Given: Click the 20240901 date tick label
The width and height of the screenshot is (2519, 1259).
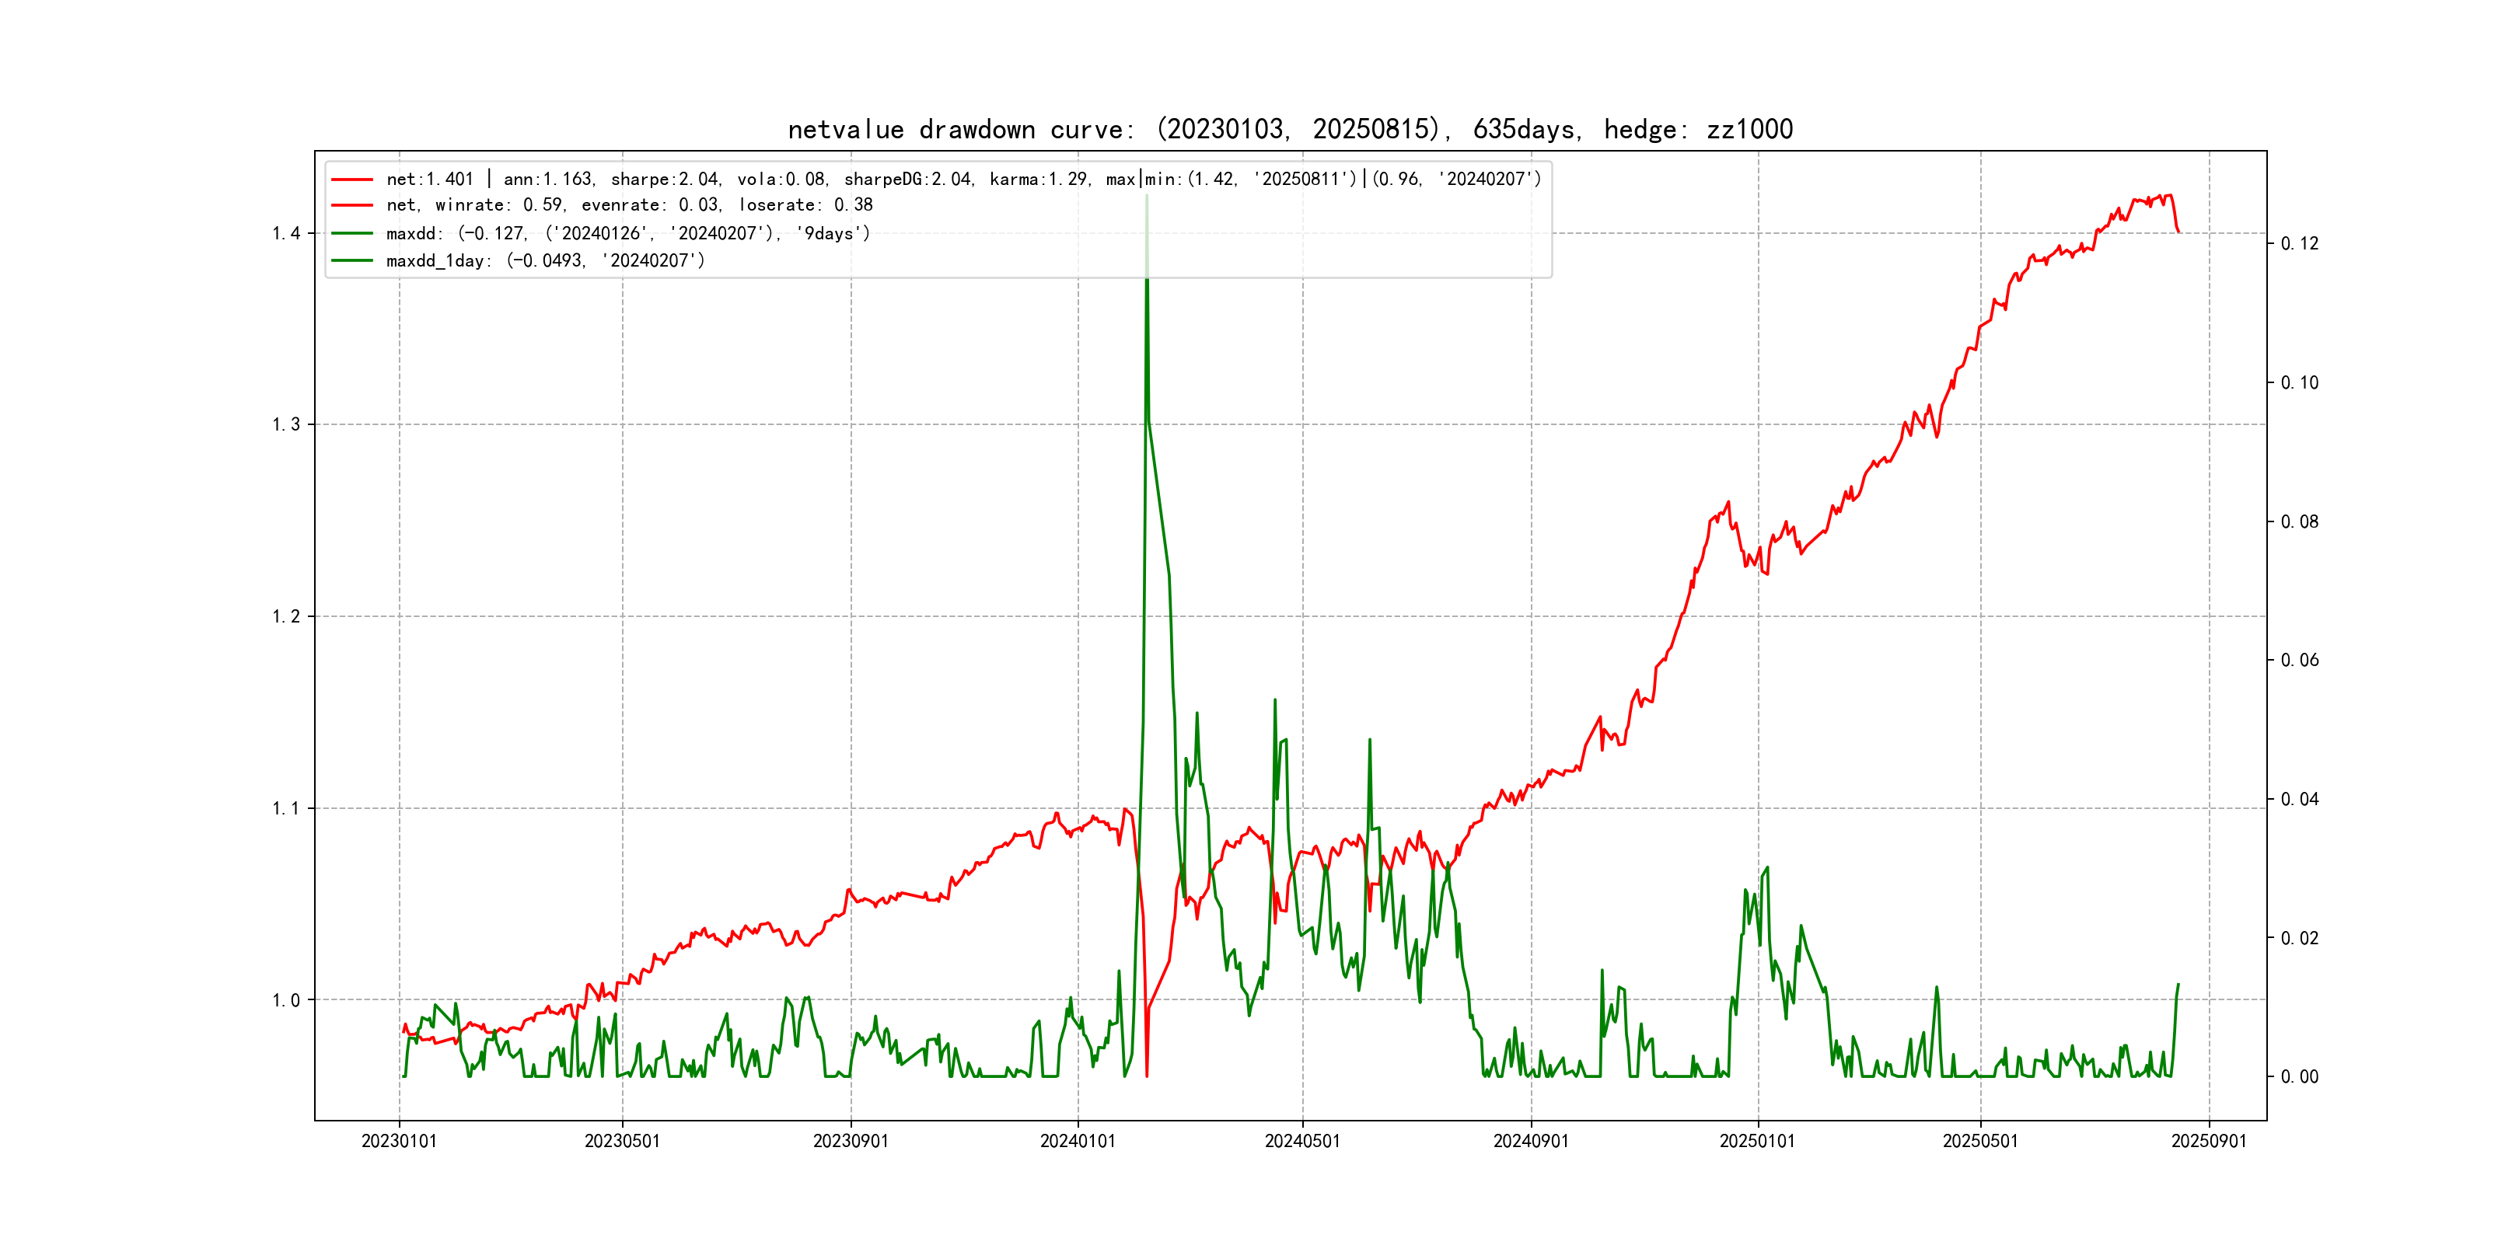Looking at the screenshot, I should coord(1530,1142).
